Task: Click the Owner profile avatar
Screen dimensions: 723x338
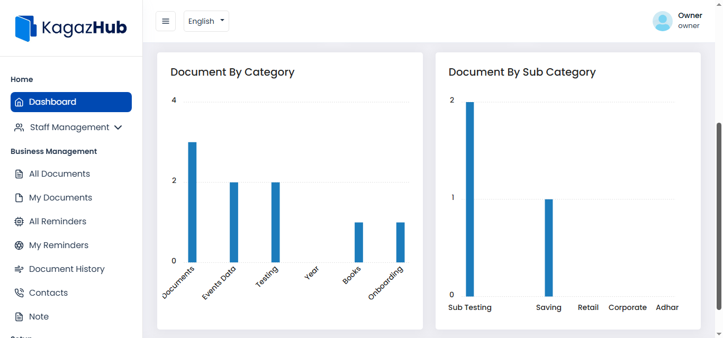Action: [662, 21]
